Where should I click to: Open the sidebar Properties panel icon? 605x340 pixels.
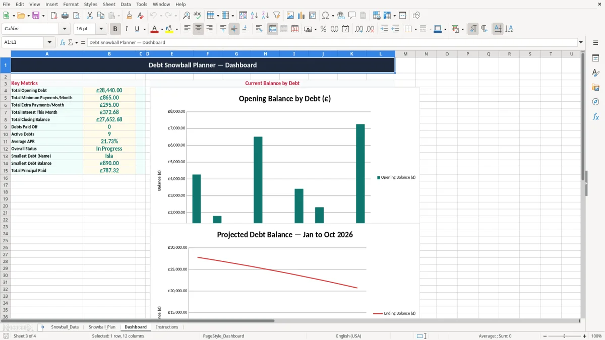[595, 58]
